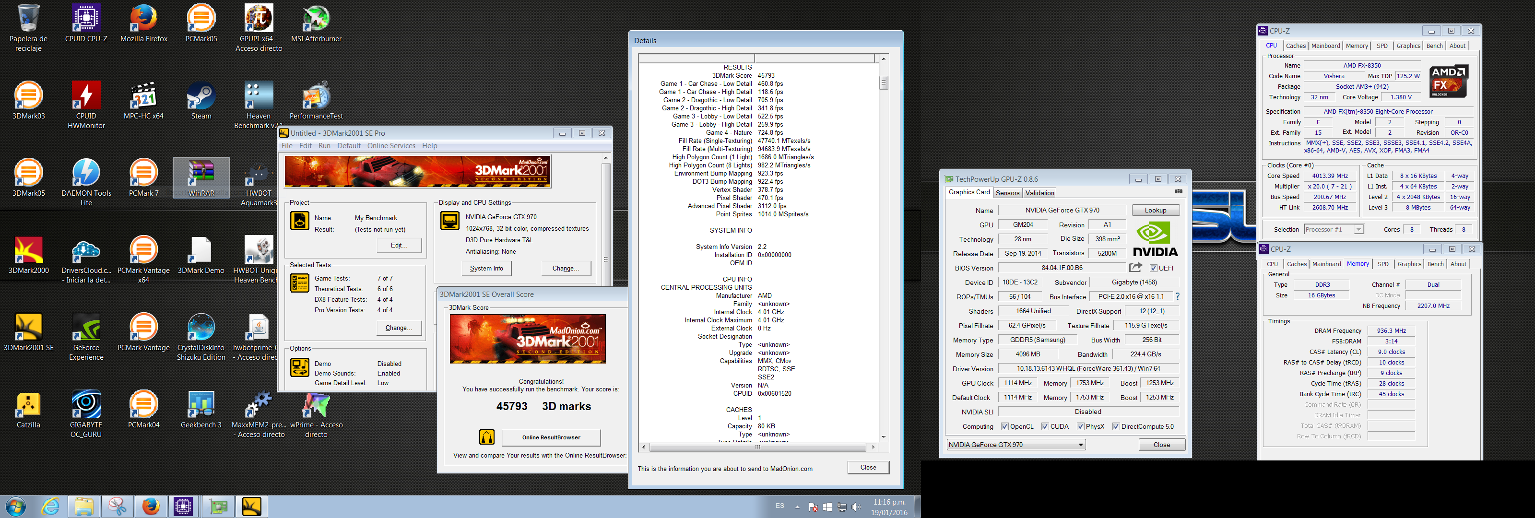This screenshot has width=1535, height=518.
Task: Launch CPUID CPU-Z desktop shortcut
Action: 86,23
